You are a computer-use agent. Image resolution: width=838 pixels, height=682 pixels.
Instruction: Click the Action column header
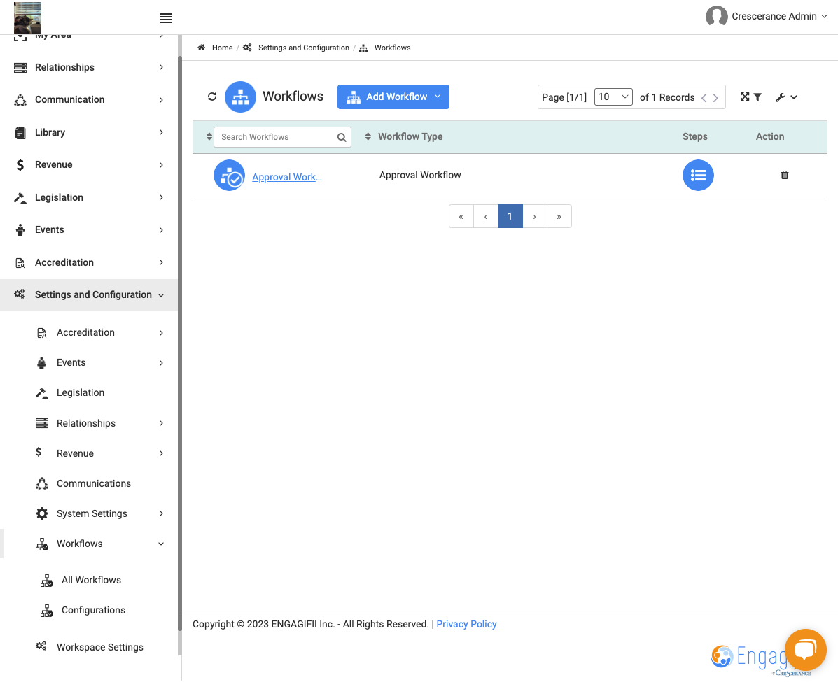coord(770,136)
